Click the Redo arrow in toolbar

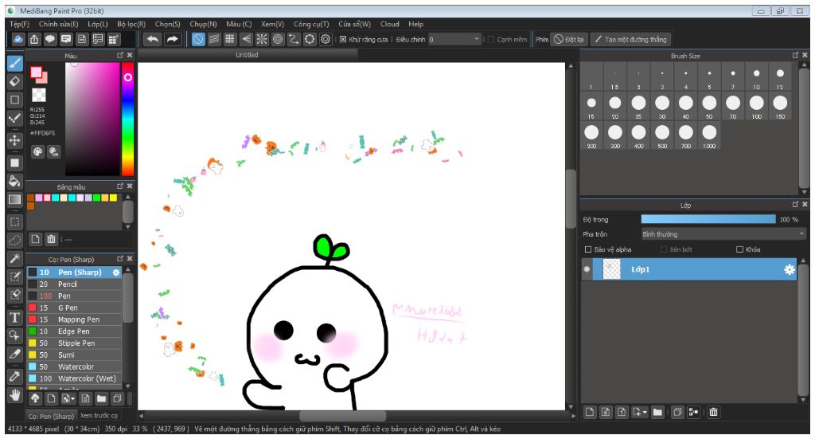coord(172,39)
